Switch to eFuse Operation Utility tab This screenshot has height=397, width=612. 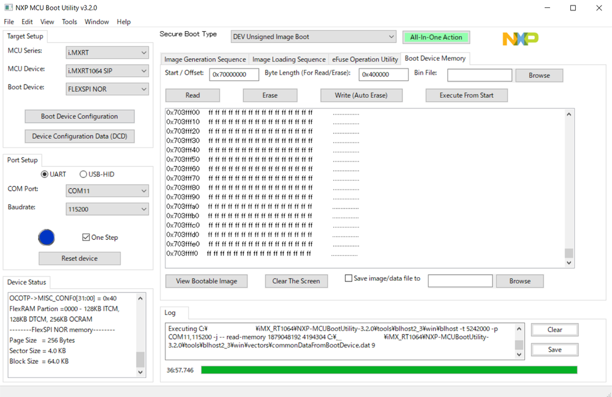pyautogui.click(x=365, y=59)
